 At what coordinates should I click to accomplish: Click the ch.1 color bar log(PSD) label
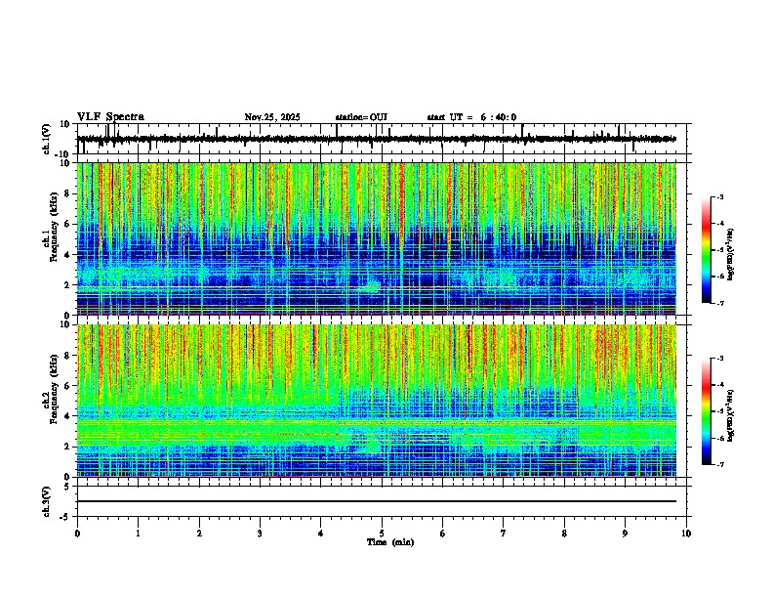pyautogui.click(x=731, y=255)
